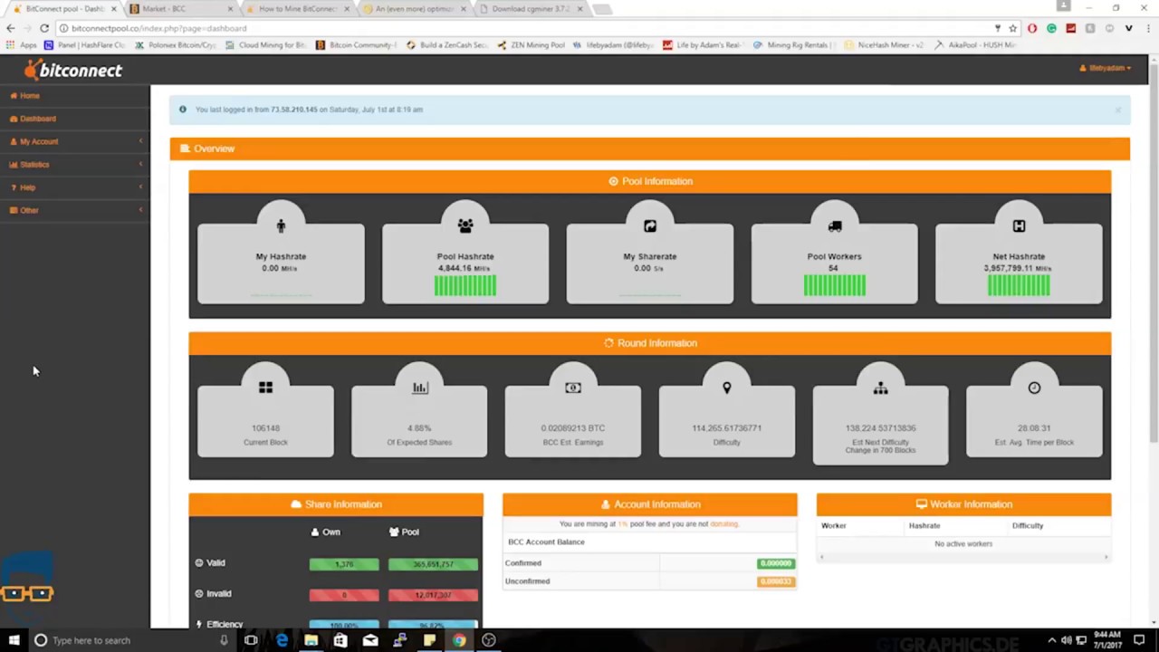Open the Windows Start menu

click(14, 640)
